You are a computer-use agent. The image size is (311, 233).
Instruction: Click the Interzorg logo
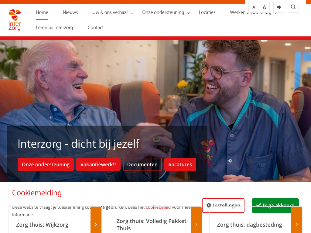pos(15,20)
